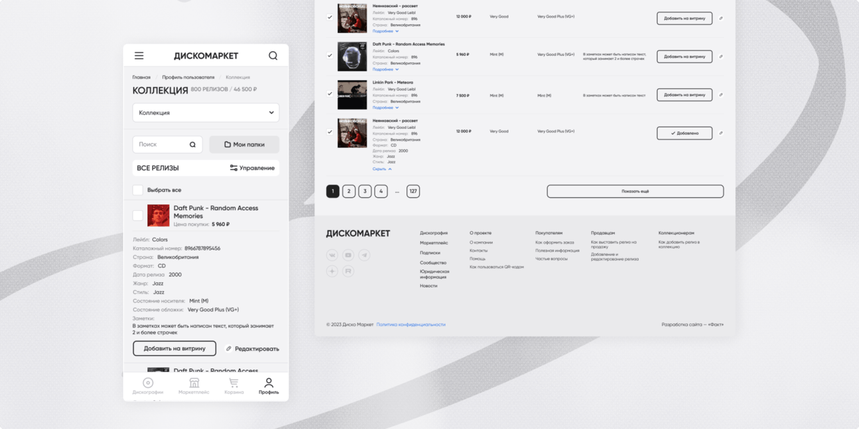Switch to Дискография tab in bottom nav
Image resolution: width=859 pixels, height=429 pixels.
click(x=148, y=385)
